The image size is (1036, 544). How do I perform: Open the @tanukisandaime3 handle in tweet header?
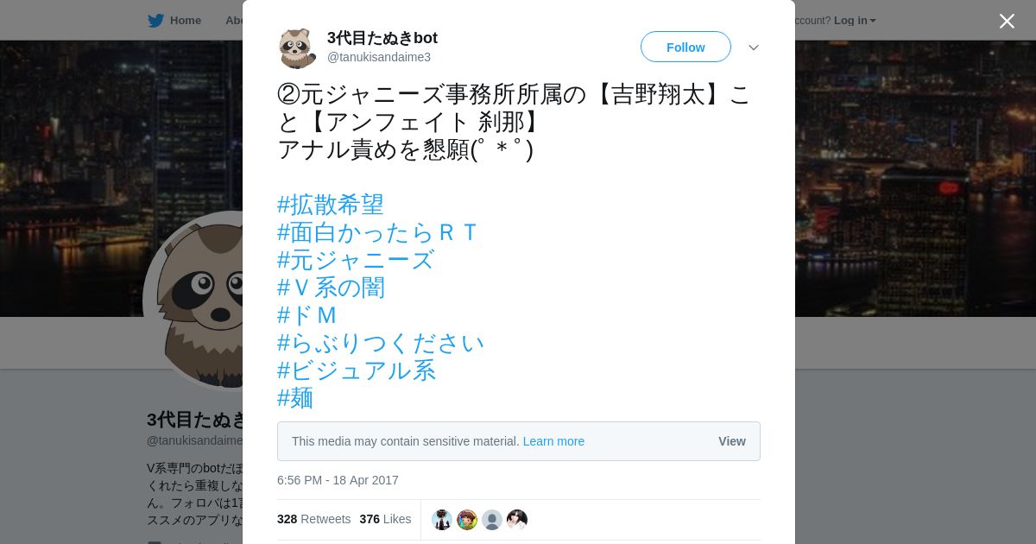[x=378, y=57]
